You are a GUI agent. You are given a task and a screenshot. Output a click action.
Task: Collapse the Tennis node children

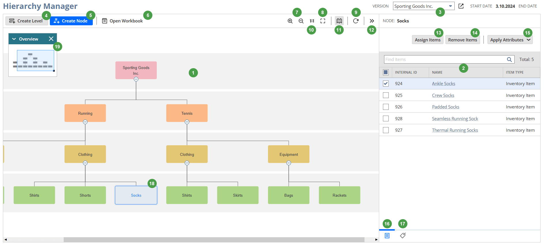coord(187,122)
